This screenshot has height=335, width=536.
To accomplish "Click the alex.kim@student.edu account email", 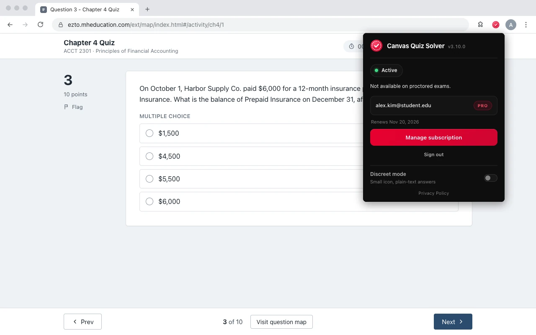I will point(403,106).
